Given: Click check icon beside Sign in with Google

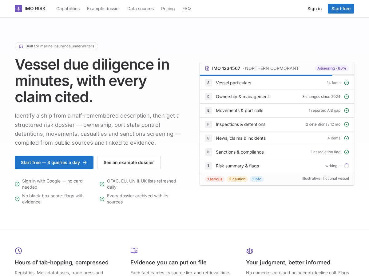Looking at the screenshot, I should click(x=17, y=184).
